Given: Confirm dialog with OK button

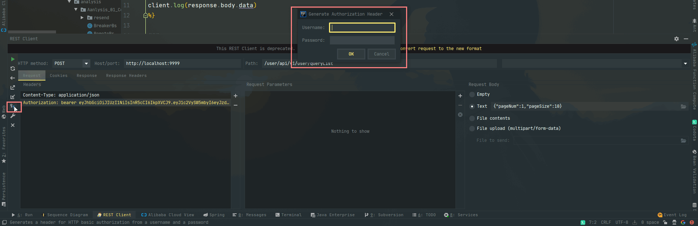Looking at the screenshot, I should point(351,54).
